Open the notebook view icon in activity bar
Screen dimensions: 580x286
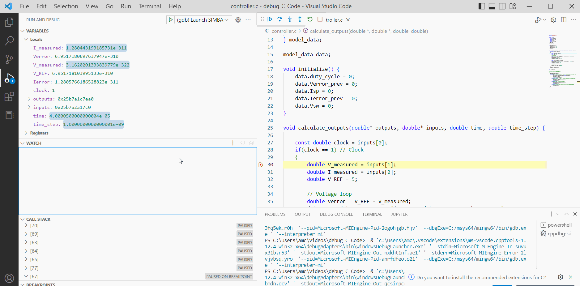click(9, 115)
